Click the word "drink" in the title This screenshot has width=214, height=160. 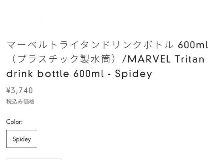pos(20,74)
